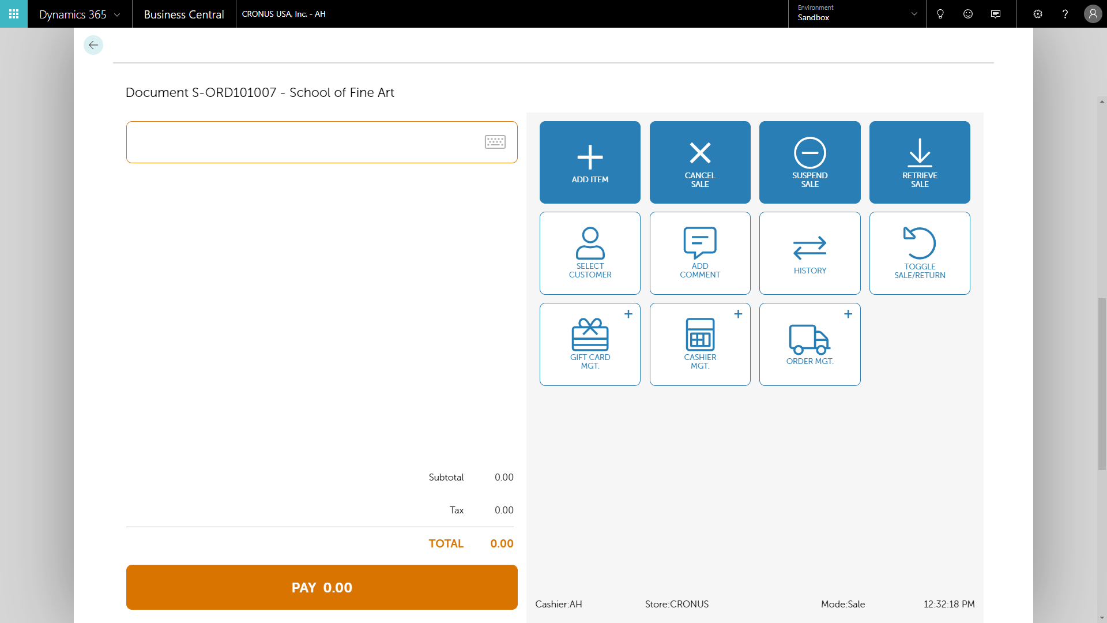This screenshot has height=623, width=1107.
Task: Click the orange PAY 0.00 button
Action: coord(322,587)
